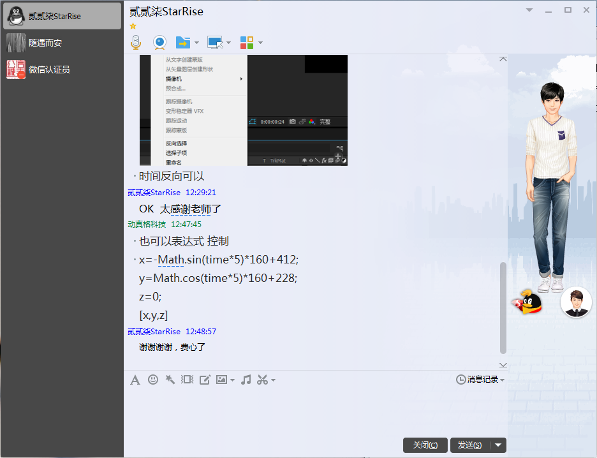597x458 pixels.
Task: Click the remote desktop screen icon
Action: pyautogui.click(x=215, y=42)
